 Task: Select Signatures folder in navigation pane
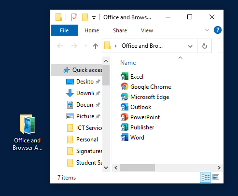click(84, 151)
